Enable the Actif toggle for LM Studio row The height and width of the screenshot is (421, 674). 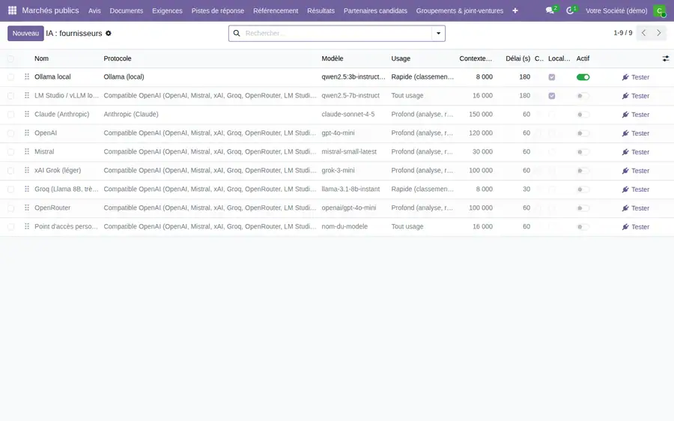click(583, 96)
